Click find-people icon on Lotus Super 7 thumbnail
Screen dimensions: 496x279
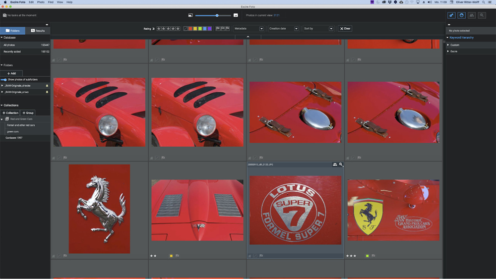[335, 165]
